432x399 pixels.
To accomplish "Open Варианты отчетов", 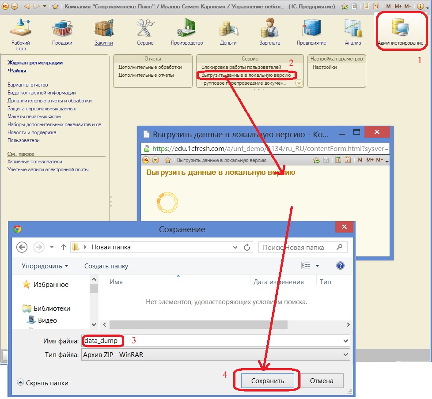I will [x=27, y=85].
